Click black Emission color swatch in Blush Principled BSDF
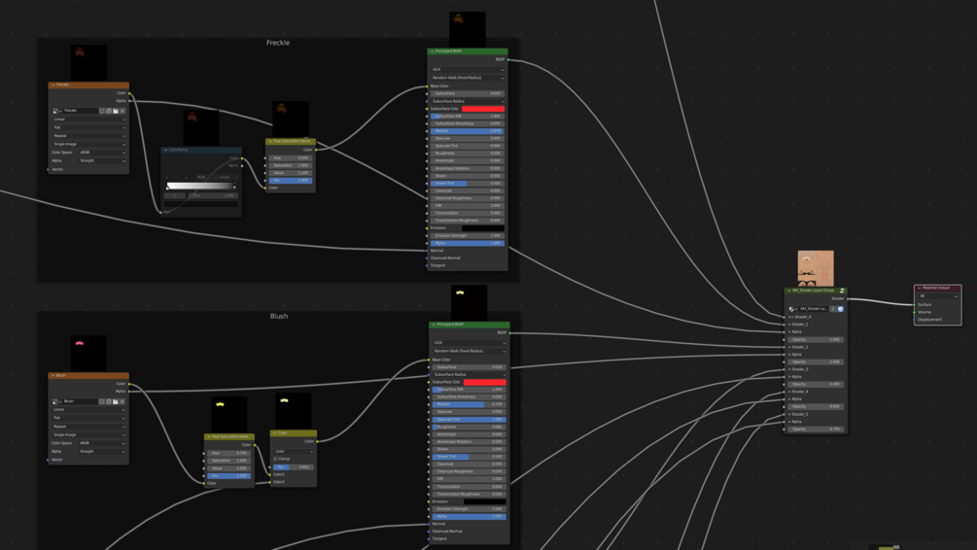 485,501
